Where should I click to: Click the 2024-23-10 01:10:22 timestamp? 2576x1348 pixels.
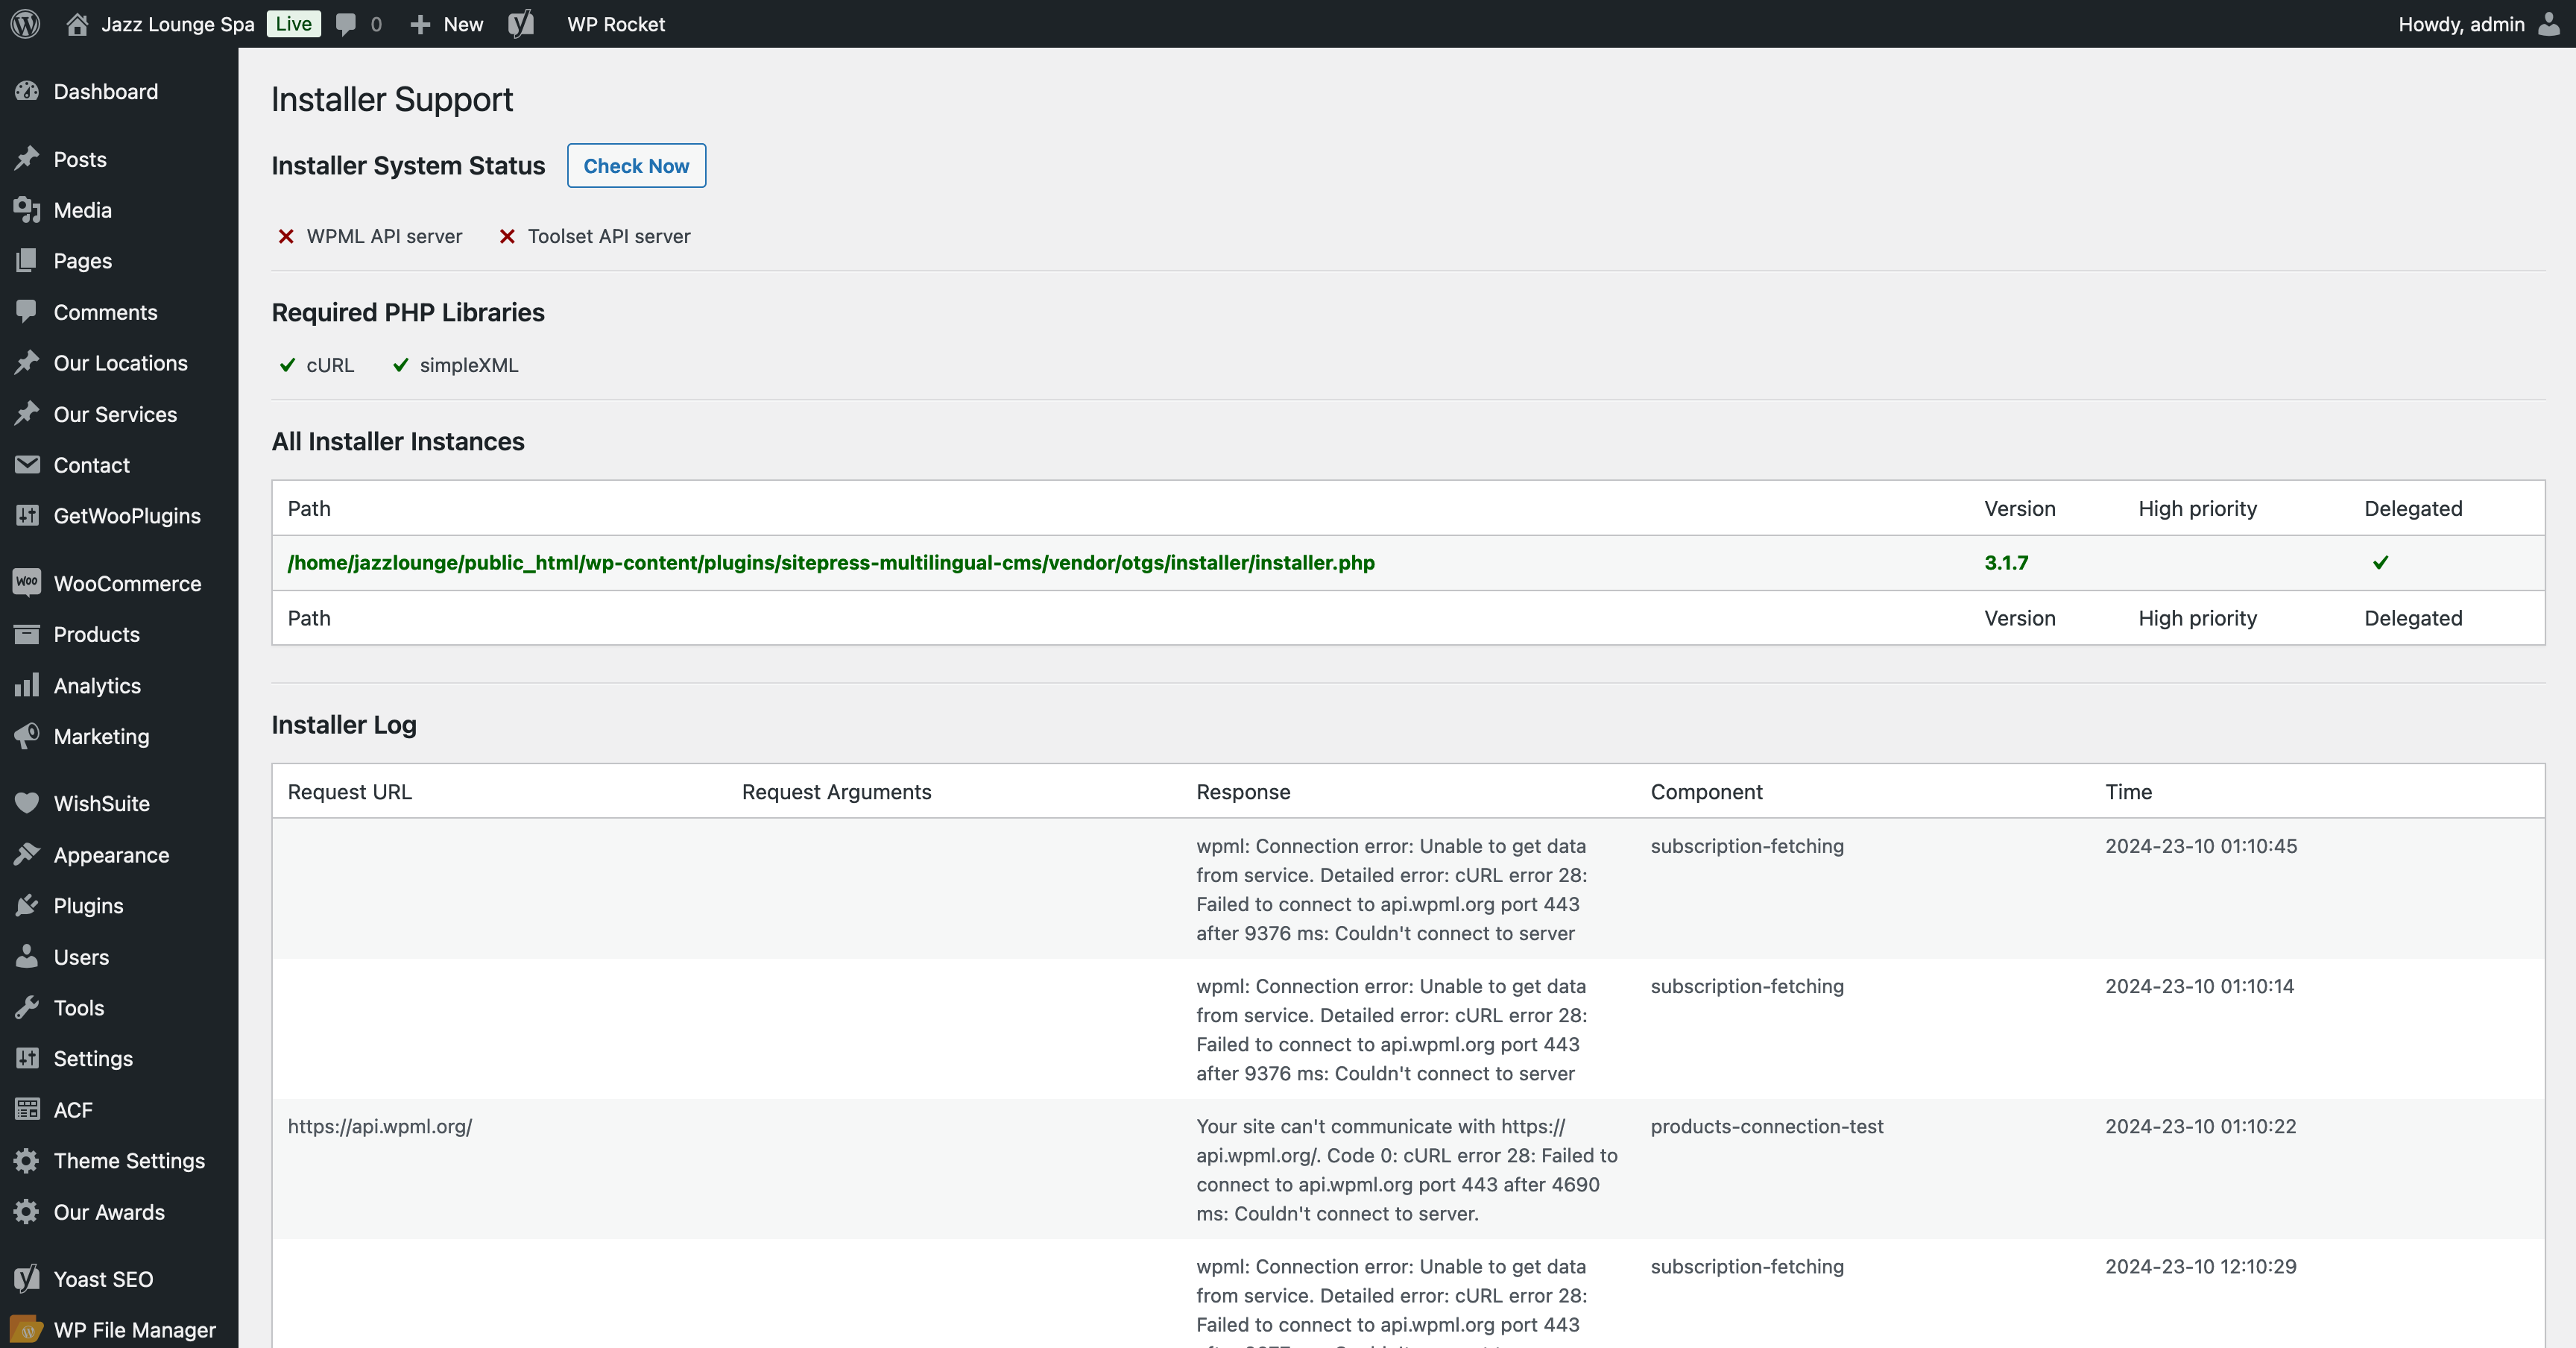pos(2201,1126)
